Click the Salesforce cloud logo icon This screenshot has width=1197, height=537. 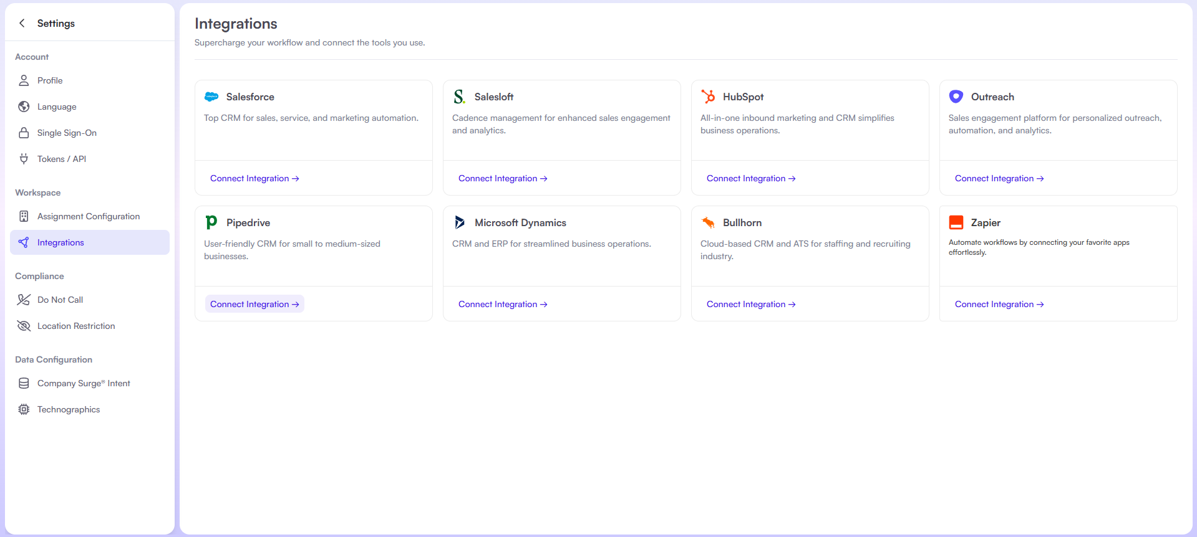[211, 97]
